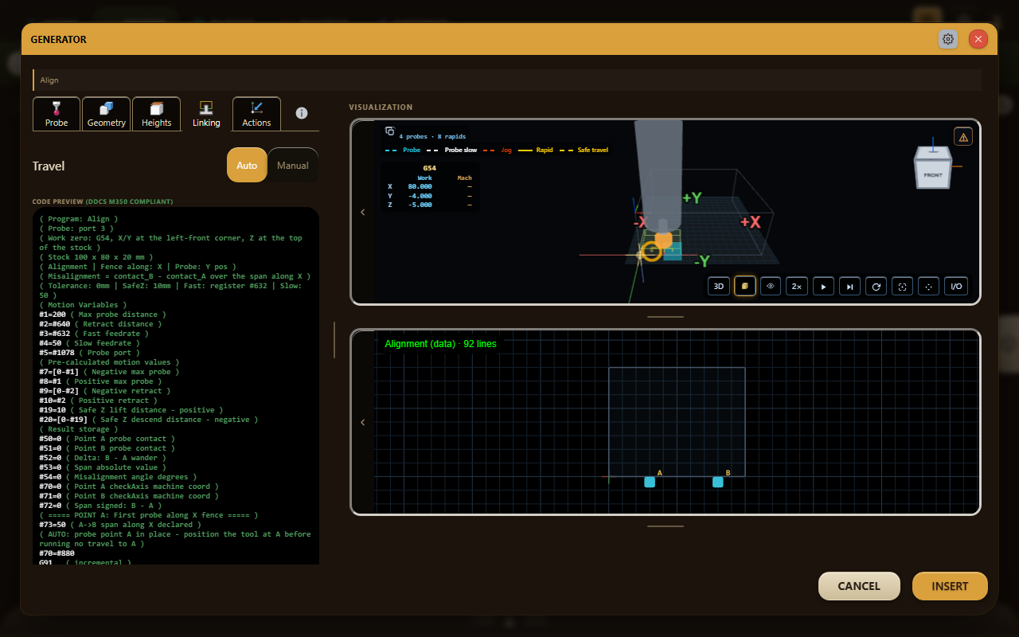Click probe point B marker in 2D view
This screenshot has width=1019, height=637.
718,482
